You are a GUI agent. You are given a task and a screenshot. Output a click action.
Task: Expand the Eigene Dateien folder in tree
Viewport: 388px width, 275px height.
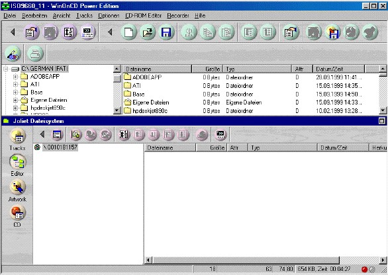15,100
